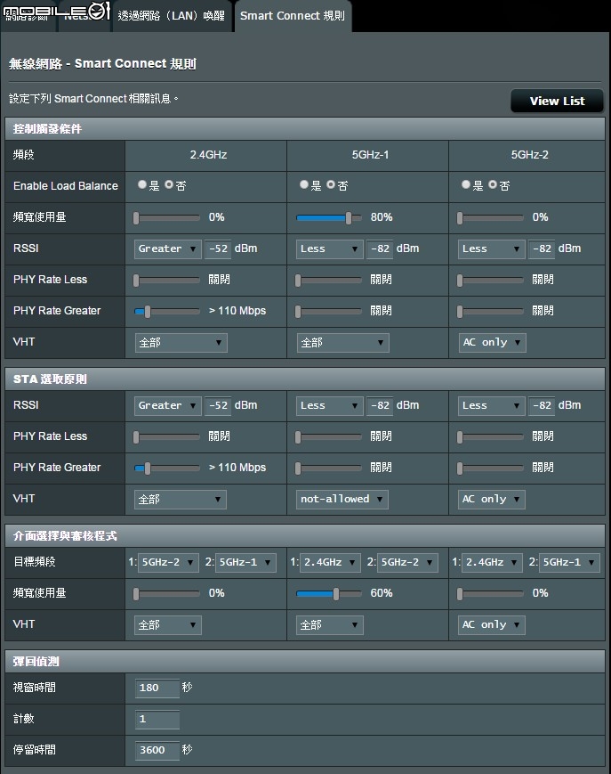Open trigger VHT 全部 dropdown for 2.4GHz
Image resolution: width=611 pixels, height=774 pixels.
[181, 343]
